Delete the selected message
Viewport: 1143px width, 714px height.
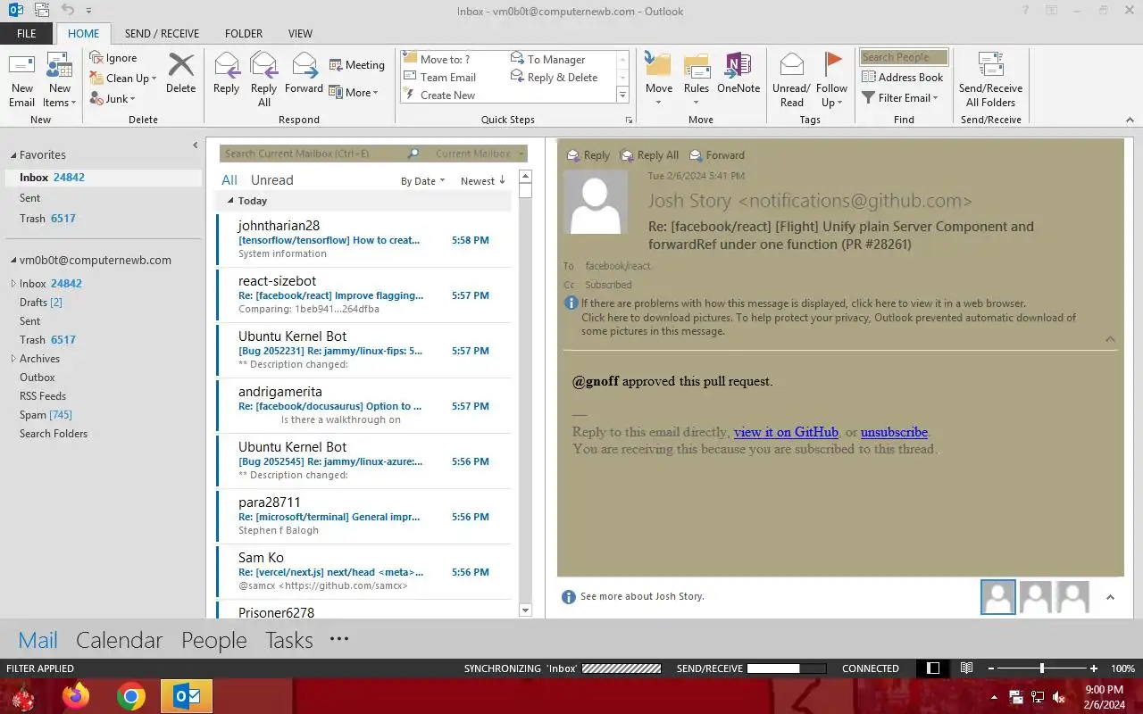[x=180, y=73]
